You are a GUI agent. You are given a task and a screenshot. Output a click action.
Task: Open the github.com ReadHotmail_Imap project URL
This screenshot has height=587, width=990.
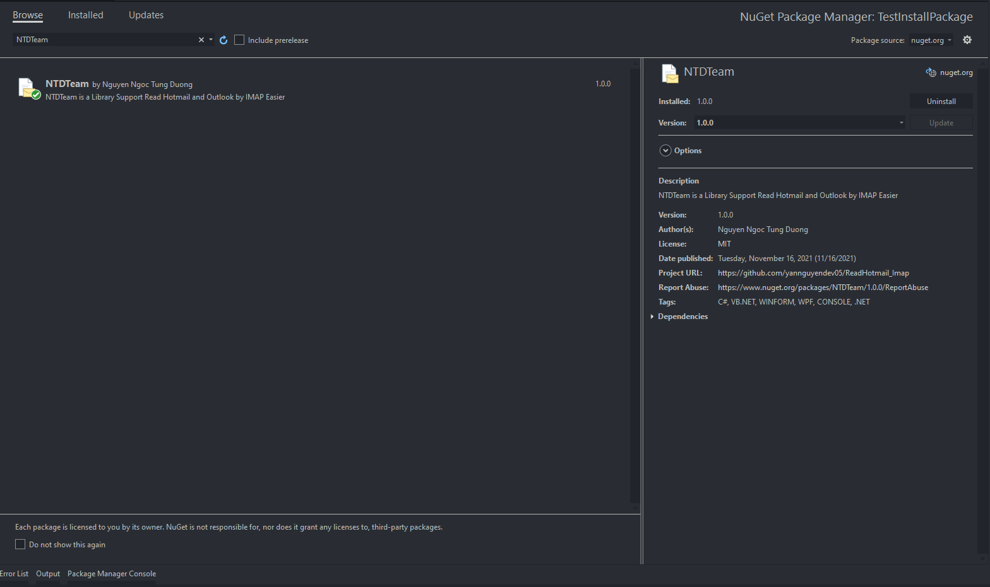[813, 273]
